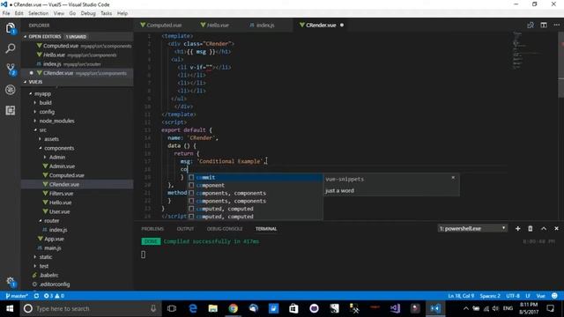Screen dimensions: 564x317
Task: Open the Tasks menu
Action: click(x=106, y=13)
